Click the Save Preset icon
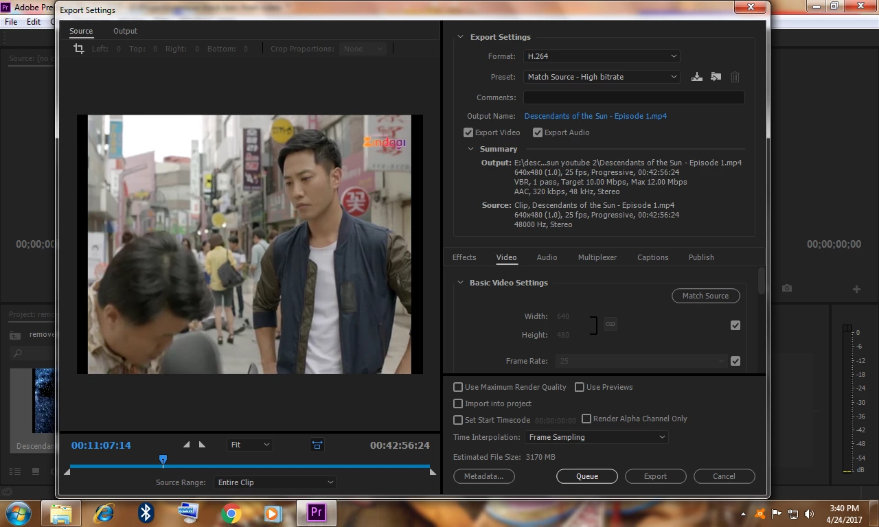The image size is (879, 527). tap(696, 77)
